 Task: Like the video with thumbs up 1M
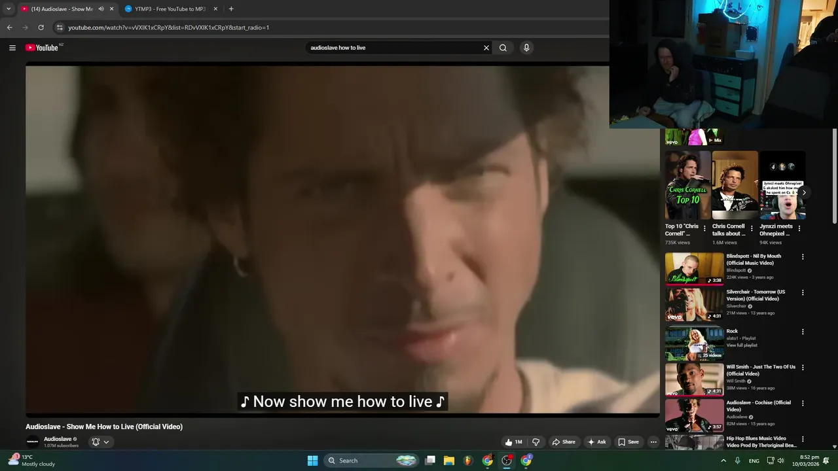click(513, 442)
